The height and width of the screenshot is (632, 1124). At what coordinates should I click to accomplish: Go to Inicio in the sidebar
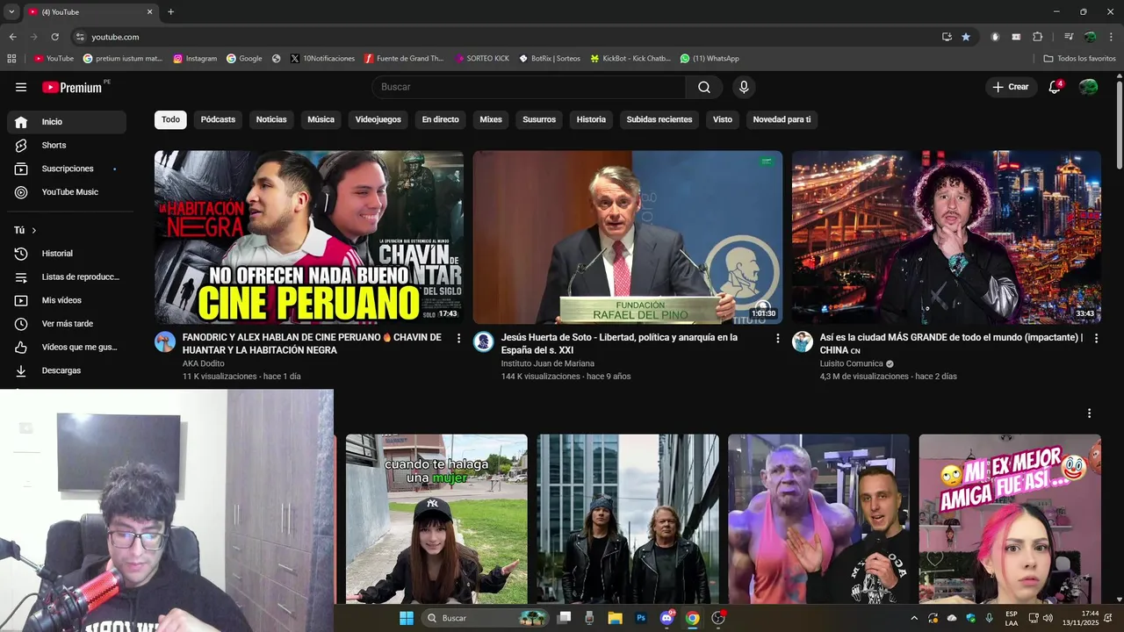[x=66, y=122]
